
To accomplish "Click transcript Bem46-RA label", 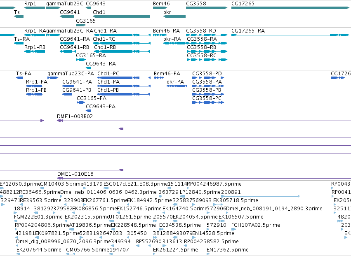I will coord(166,30).
